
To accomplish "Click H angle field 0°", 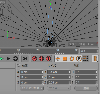I will (86, 72).
